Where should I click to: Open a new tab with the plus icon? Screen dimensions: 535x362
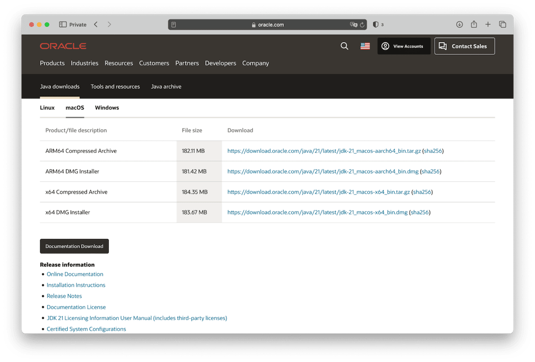[x=488, y=25]
